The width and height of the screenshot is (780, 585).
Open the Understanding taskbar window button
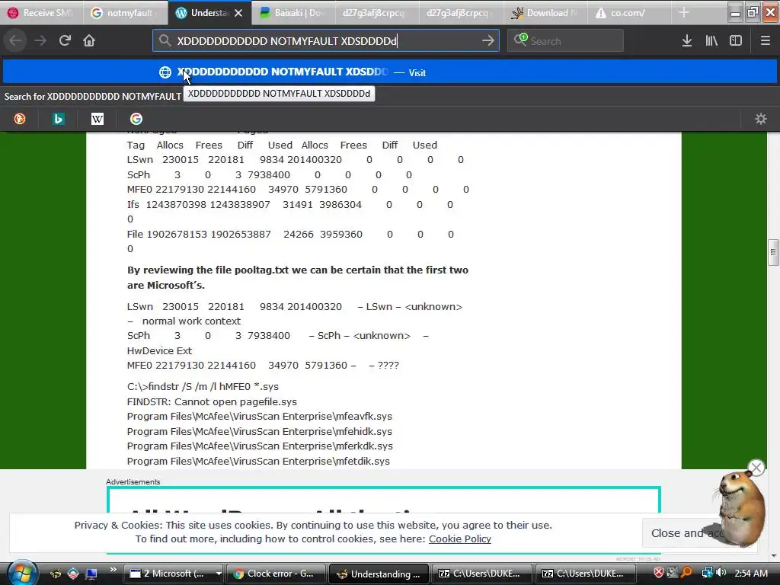pyautogui.click(x=379, y=574)
